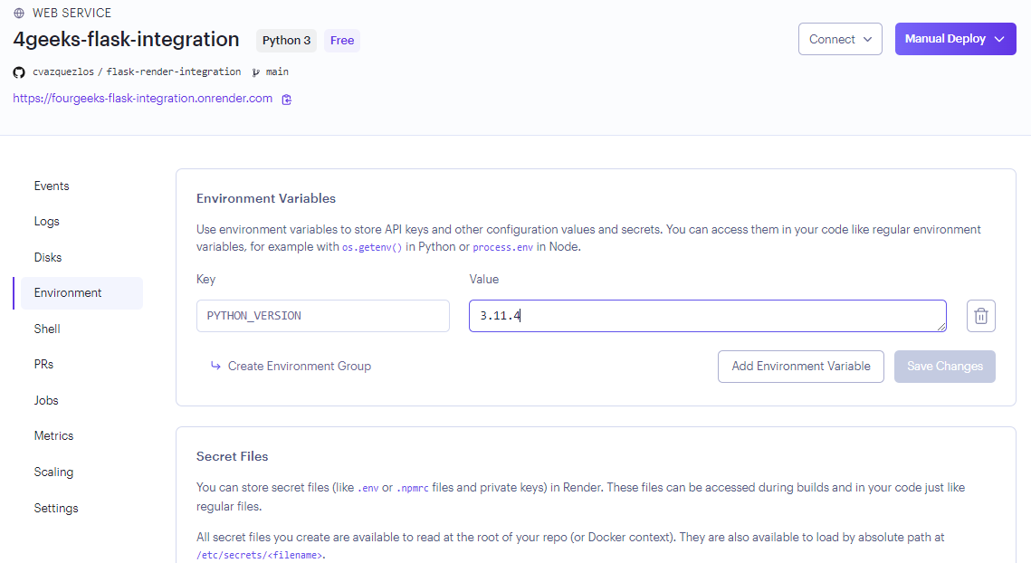
Task: Click the main branch label
Action: (277, 72)
